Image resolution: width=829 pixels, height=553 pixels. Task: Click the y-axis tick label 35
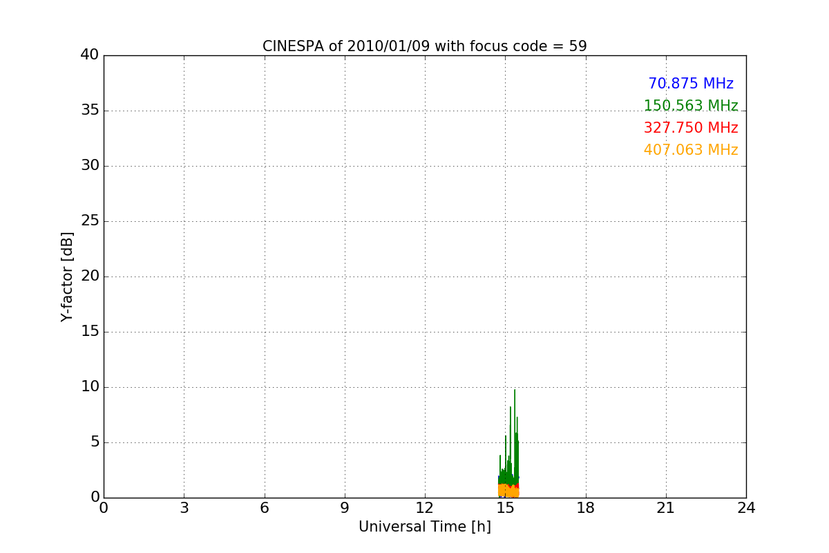pos(90,111)
